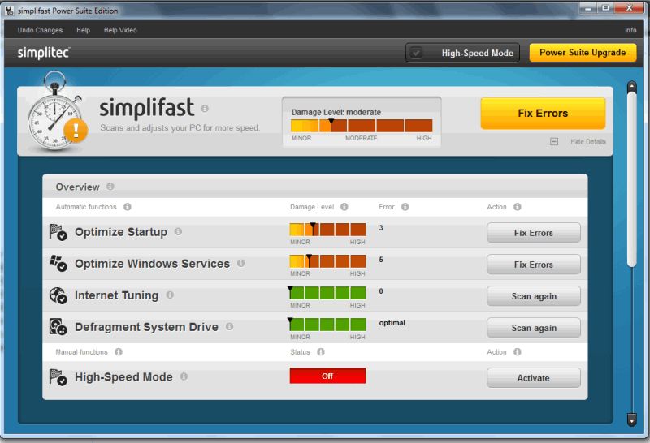Open info icon next to simplifast title
This screenshot has height=443, width=650.
tap(205, 109)
